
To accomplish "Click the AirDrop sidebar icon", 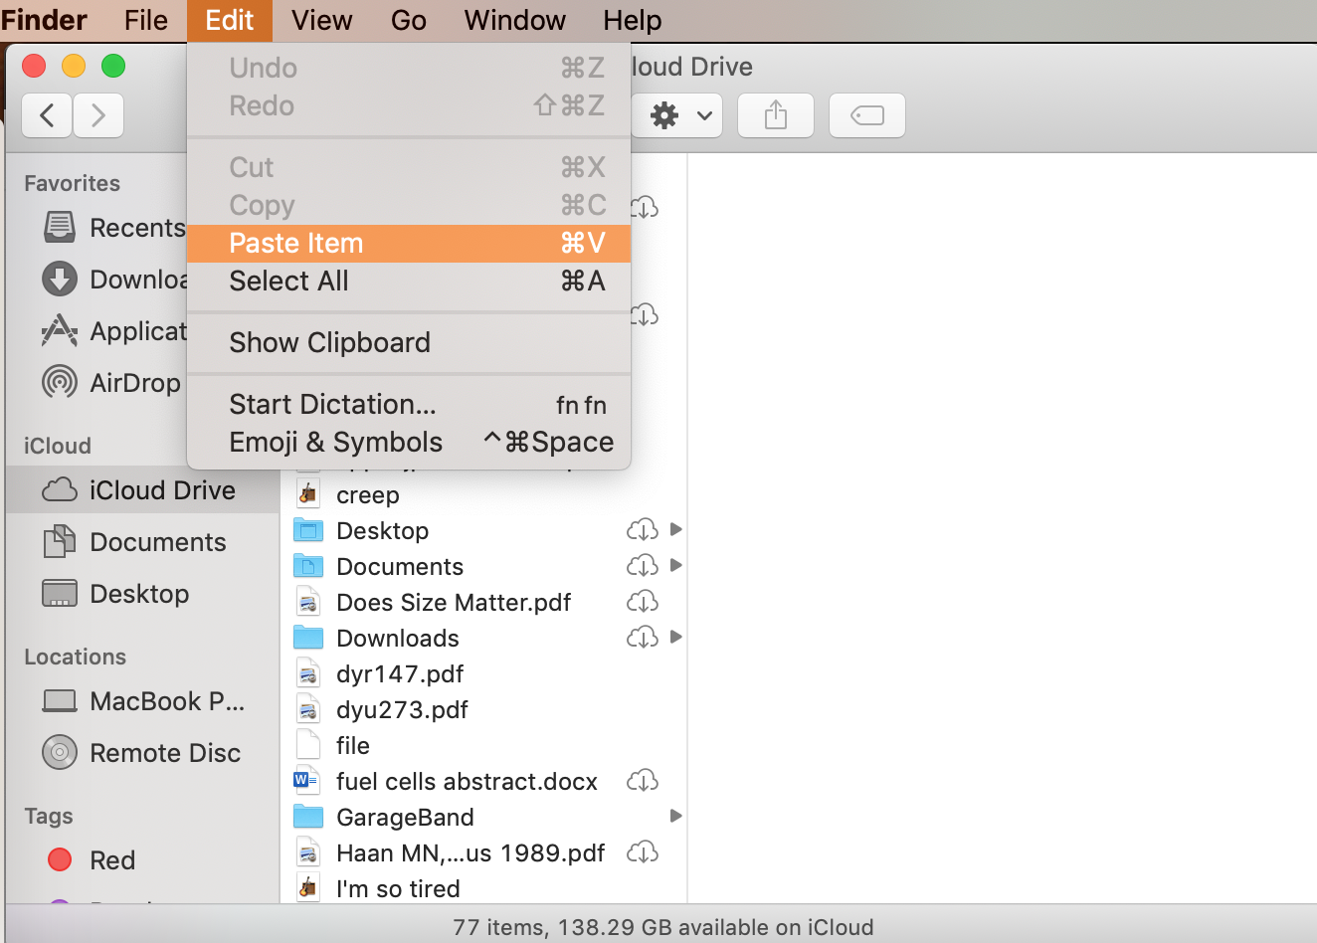I will coord(60,383).
